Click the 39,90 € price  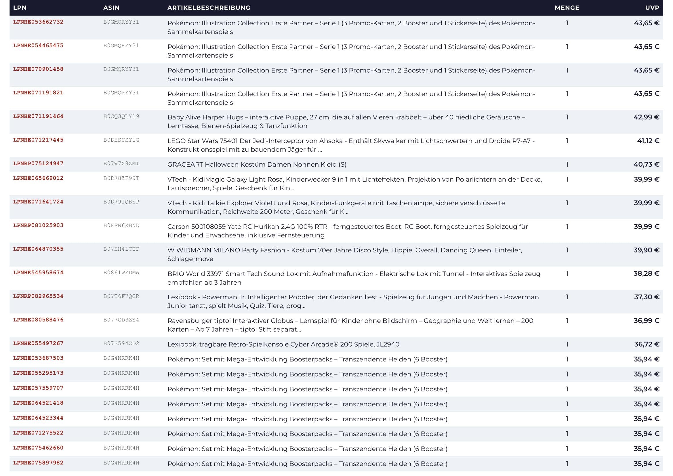[646, 250]
